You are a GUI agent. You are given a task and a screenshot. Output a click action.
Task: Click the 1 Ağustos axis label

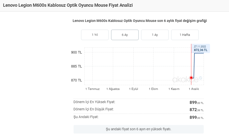coord(113,89)
